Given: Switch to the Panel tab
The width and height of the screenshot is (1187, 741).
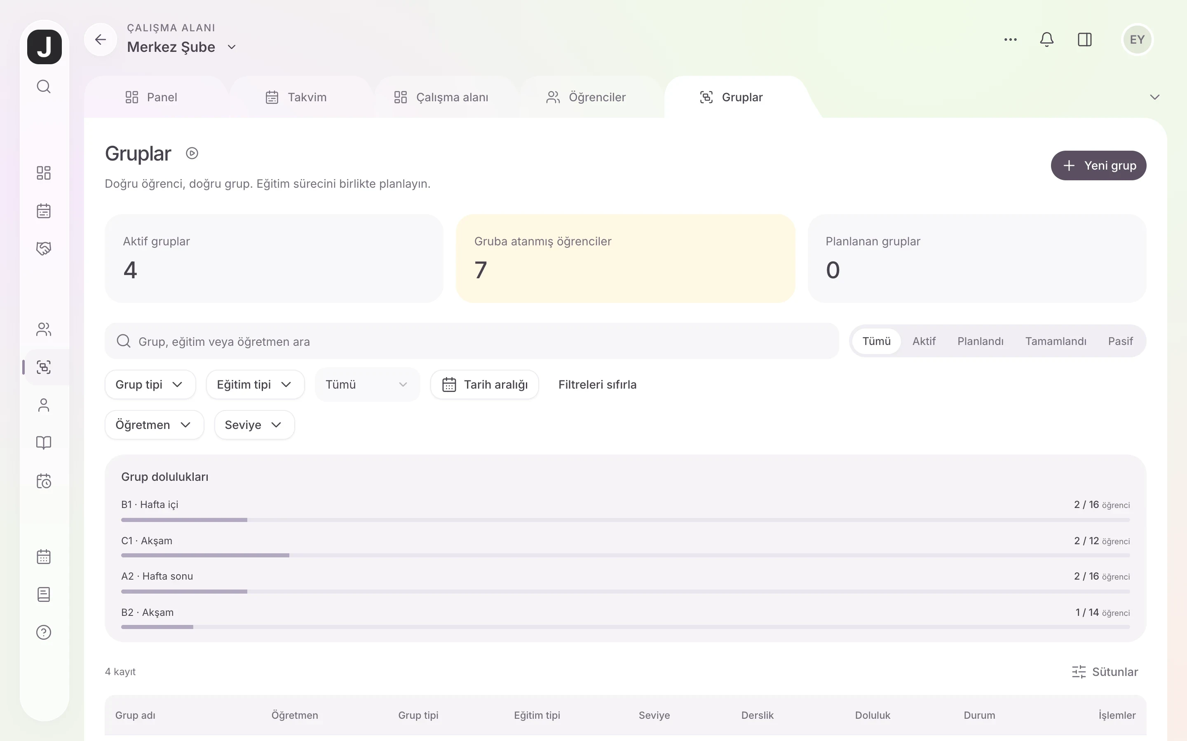Looking at the screenshot, I should [x=151, y=97].
